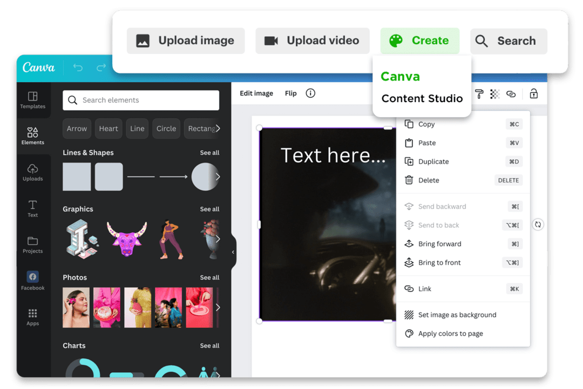Select the Arrow suggestion chip
This screenshot has height=389, width=583.
coord(77,129)
